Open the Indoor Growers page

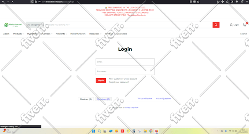click(78, 34)
